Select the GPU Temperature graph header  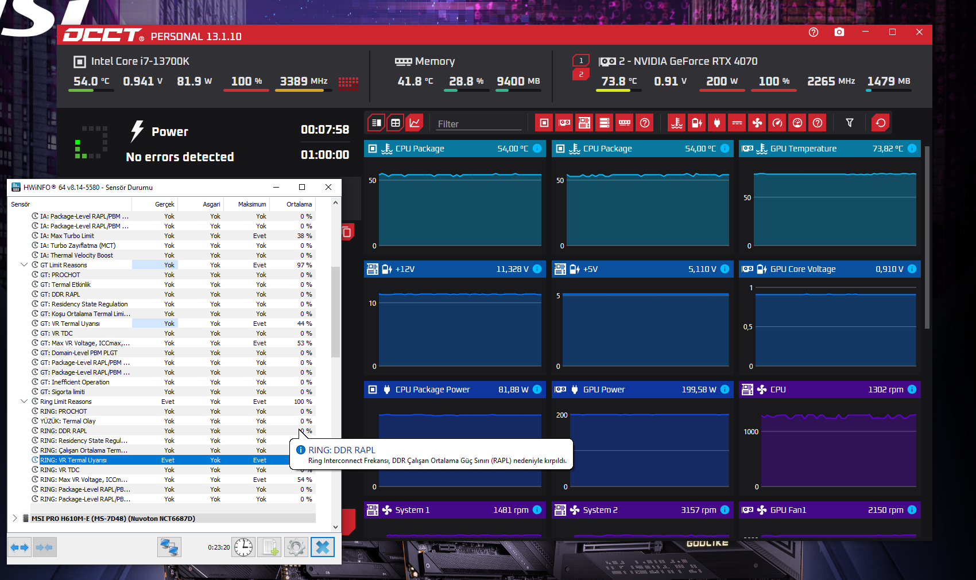[830, 149]
